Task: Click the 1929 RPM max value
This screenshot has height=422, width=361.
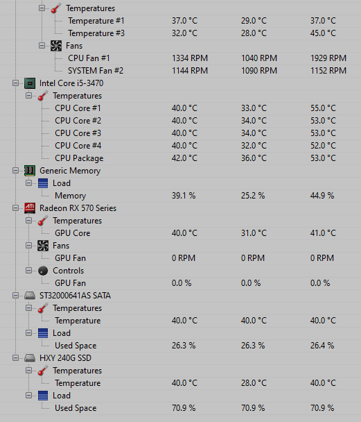Action: (328, 58)
